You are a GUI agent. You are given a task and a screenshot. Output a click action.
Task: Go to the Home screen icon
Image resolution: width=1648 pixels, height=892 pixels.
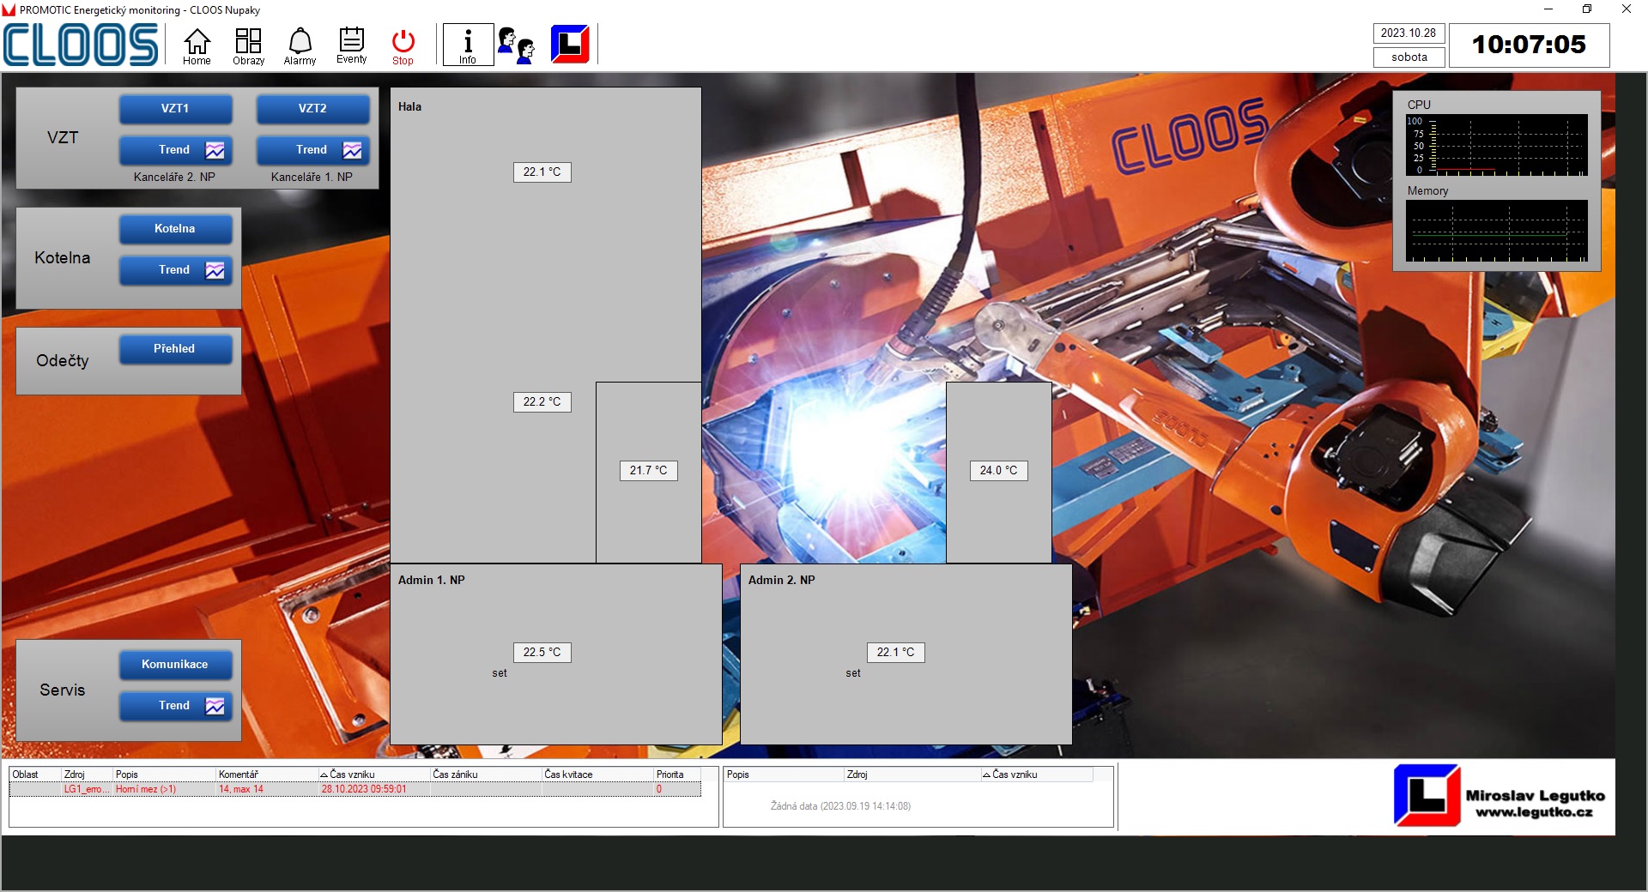click(x=197, y=45)
